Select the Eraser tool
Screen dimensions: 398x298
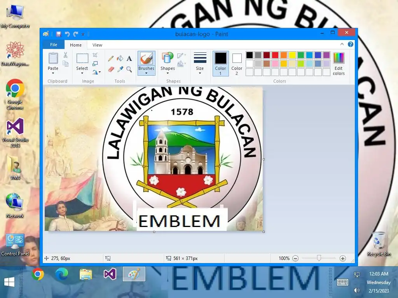[111, 69]
